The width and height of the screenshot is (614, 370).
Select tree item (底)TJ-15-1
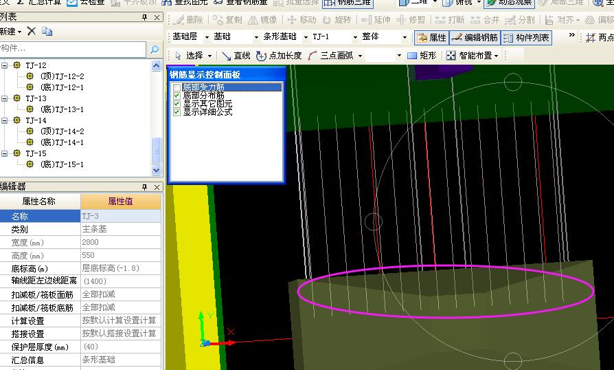click(62, 164)
